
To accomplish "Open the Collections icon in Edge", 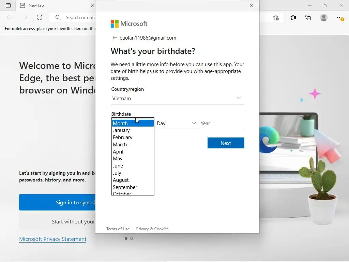I will tap(308, 18).
